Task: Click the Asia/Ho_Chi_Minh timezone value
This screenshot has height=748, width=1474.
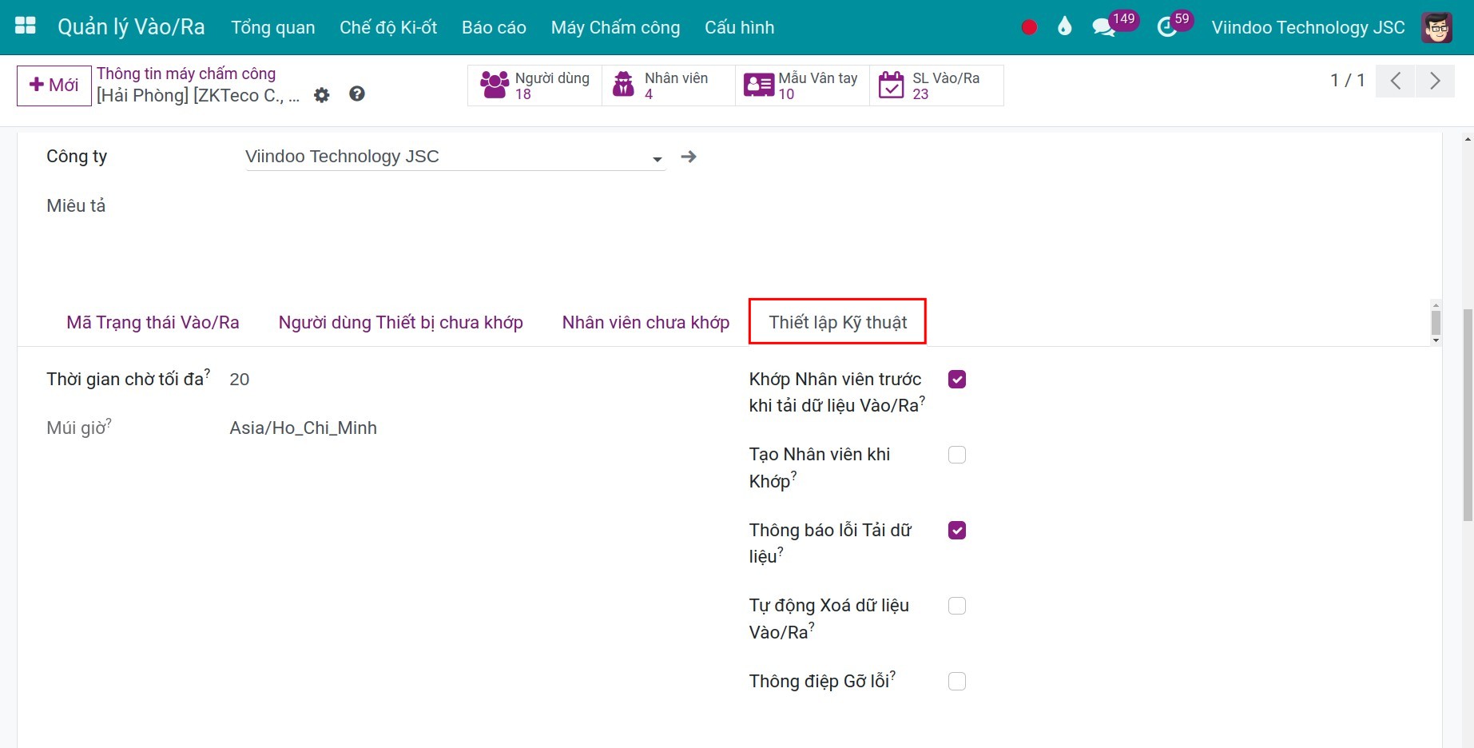Action: [303, 428]
